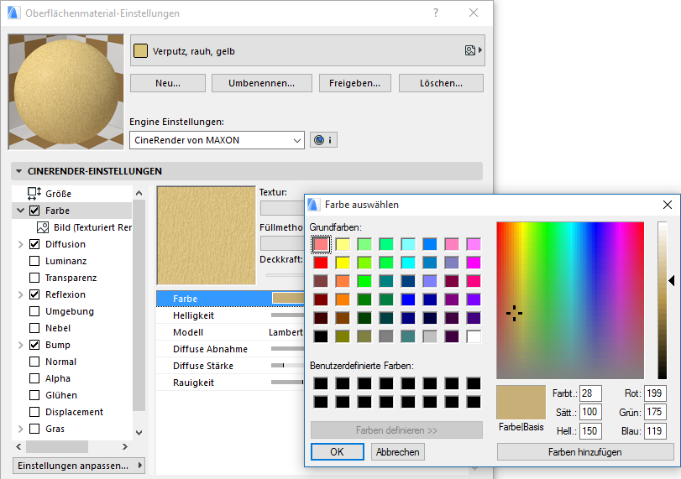Open the Verputz, rauh, gelb material selector
Screen dimensions: 681x479
(307, 51)
